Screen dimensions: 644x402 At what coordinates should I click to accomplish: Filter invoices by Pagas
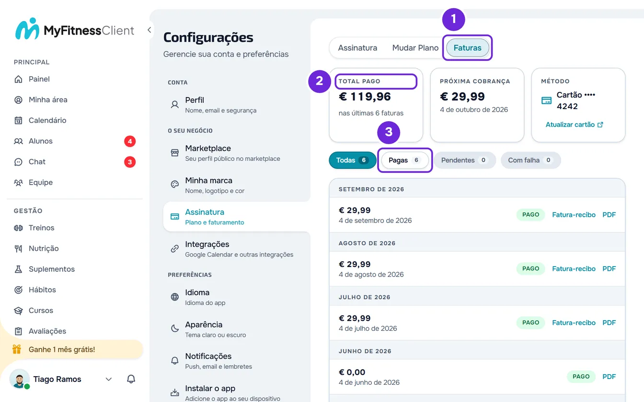405,160
